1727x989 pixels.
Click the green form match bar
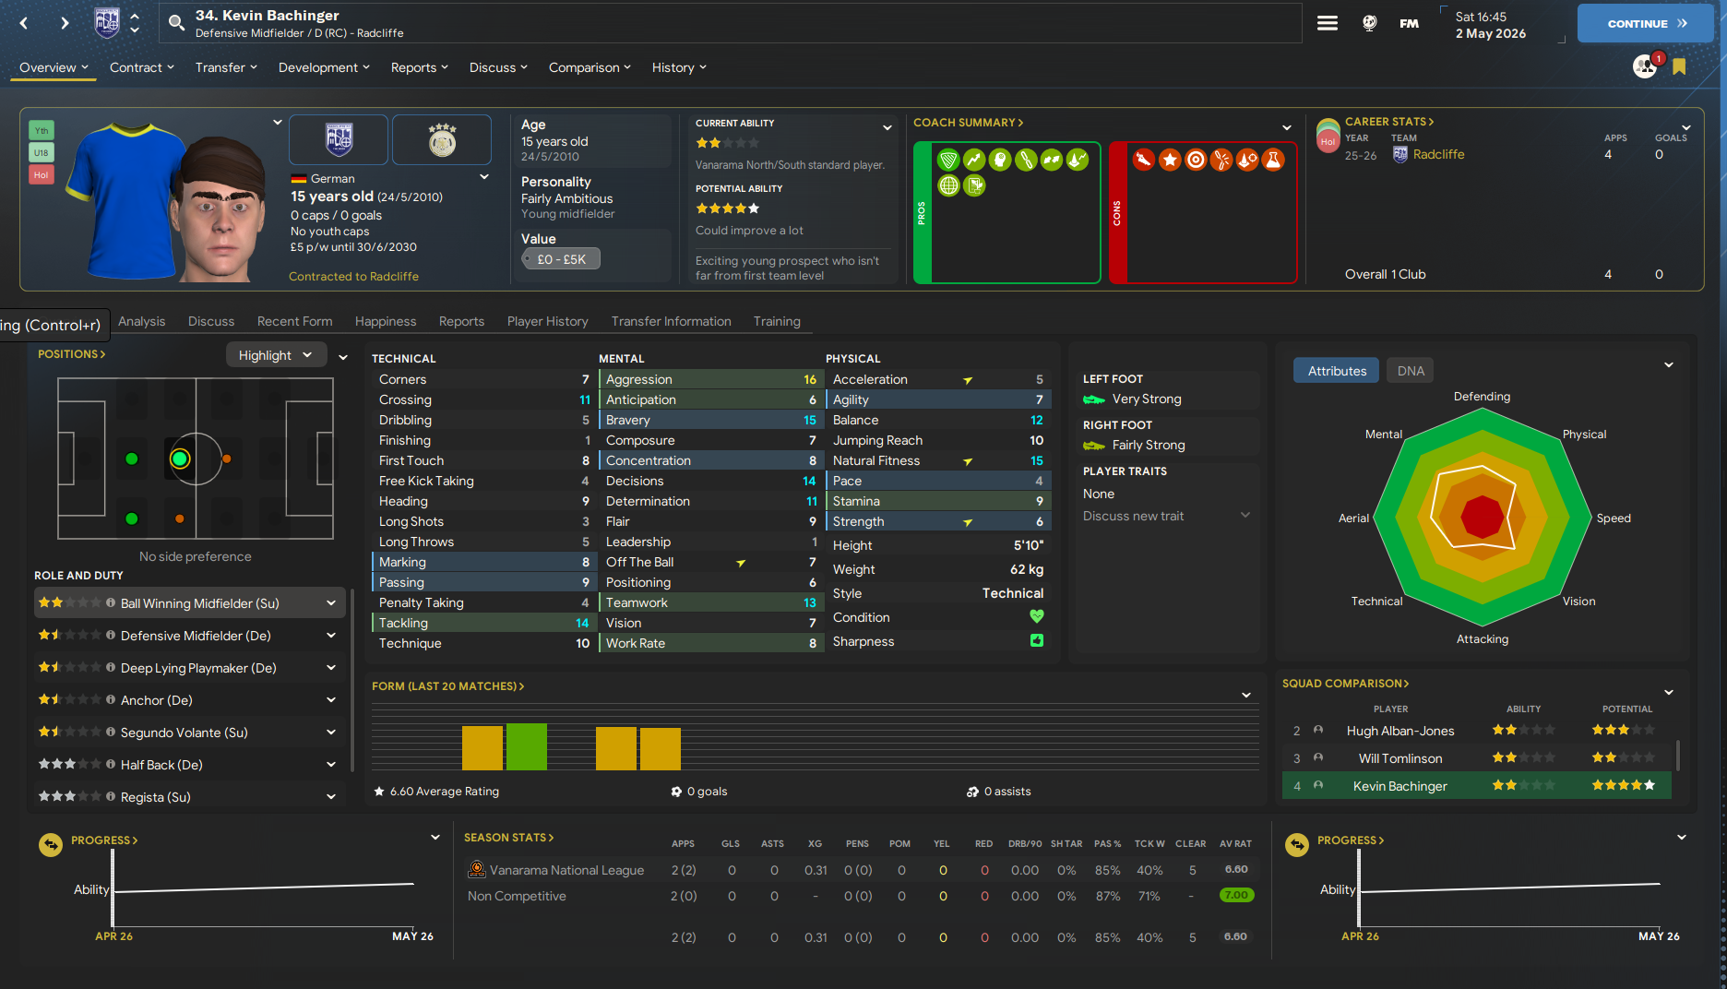coord(527,746)
